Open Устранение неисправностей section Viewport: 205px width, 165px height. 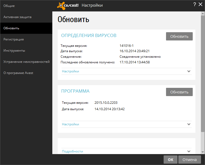(x=26, y=62)
